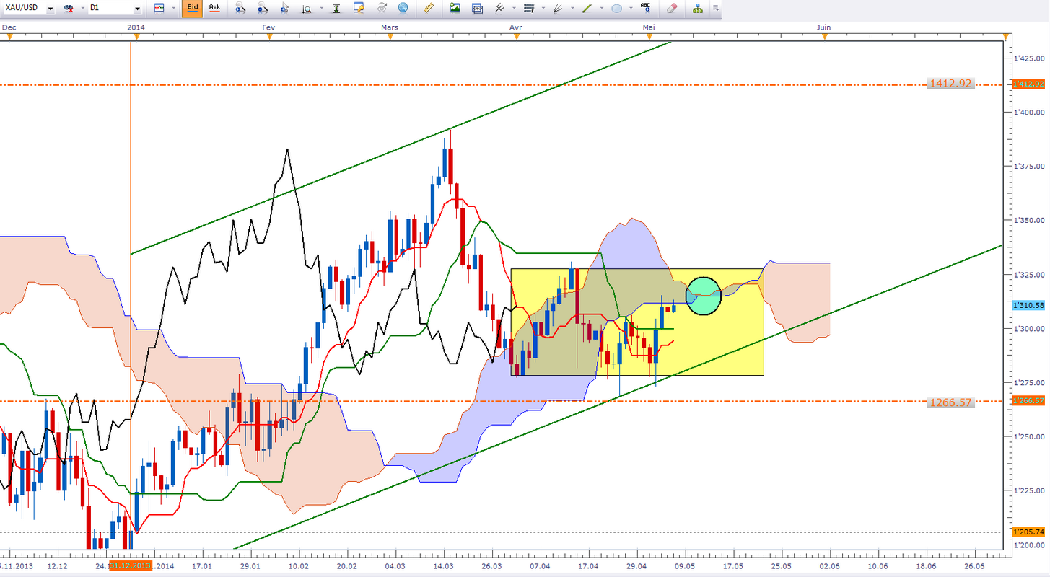Screen dimensions: 1050x577
Task: Select the ABC text label tool
Action: 645,9
